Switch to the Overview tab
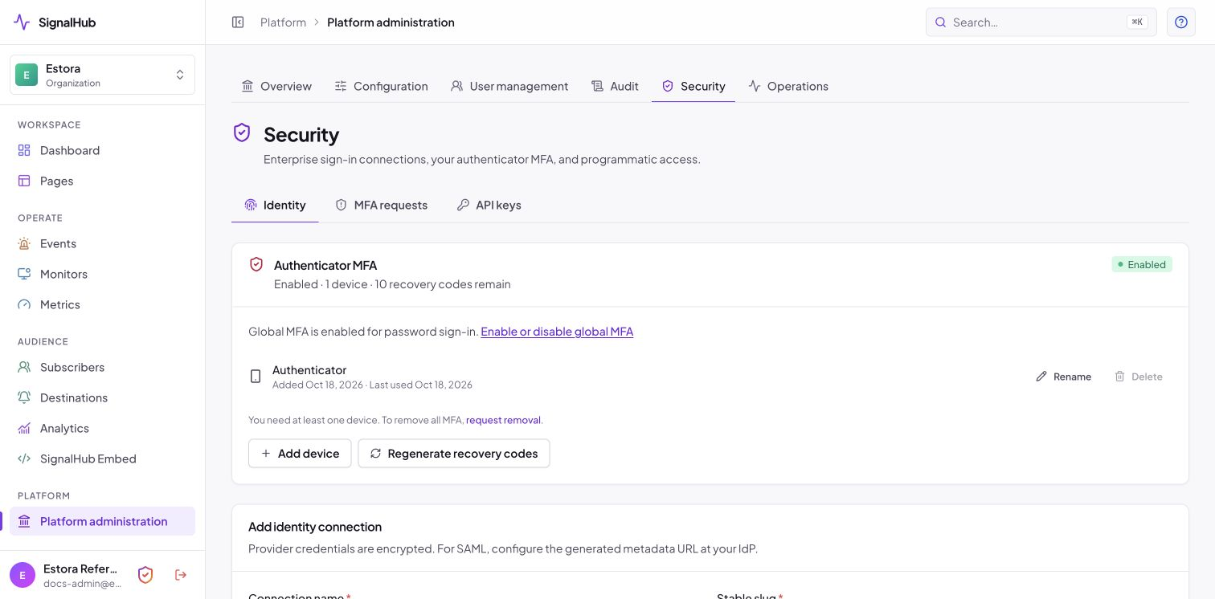 tap(276, 86)
